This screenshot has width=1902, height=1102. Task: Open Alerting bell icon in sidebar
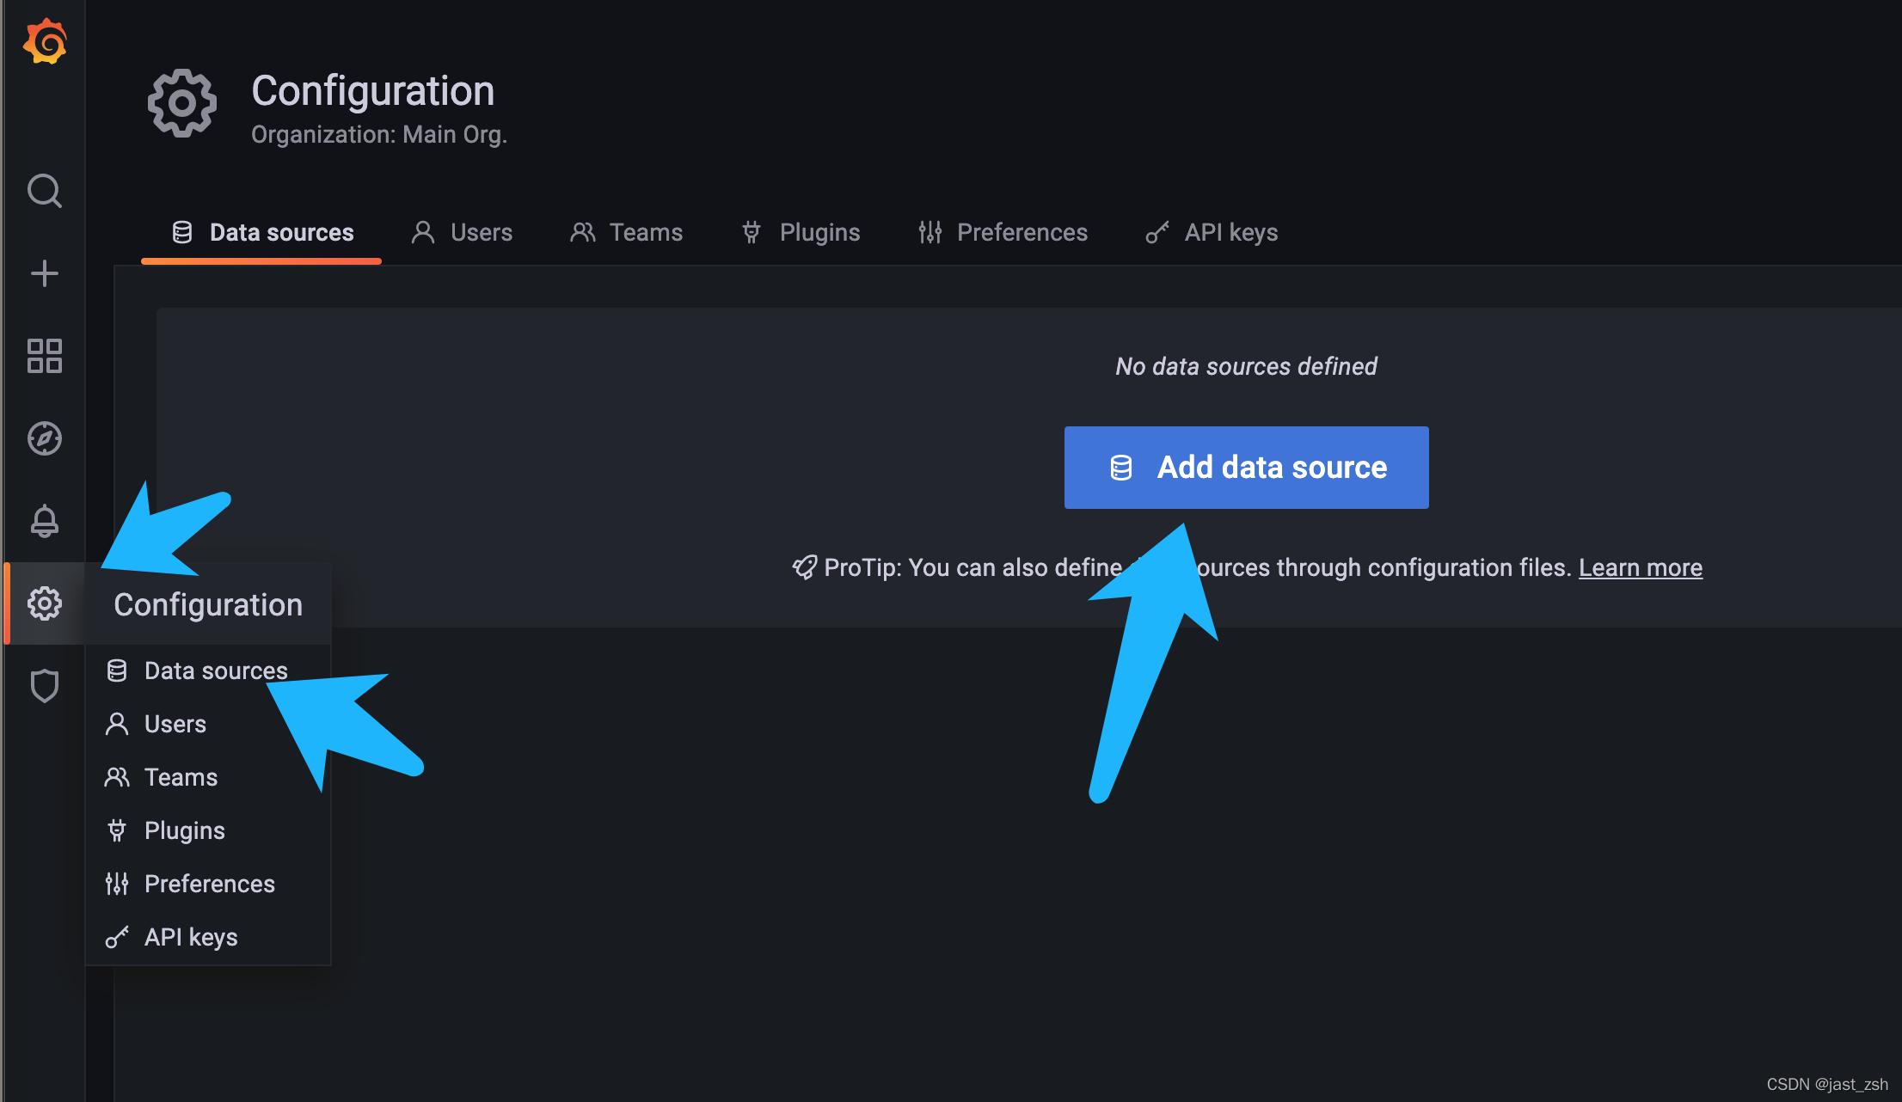point(45,521)
